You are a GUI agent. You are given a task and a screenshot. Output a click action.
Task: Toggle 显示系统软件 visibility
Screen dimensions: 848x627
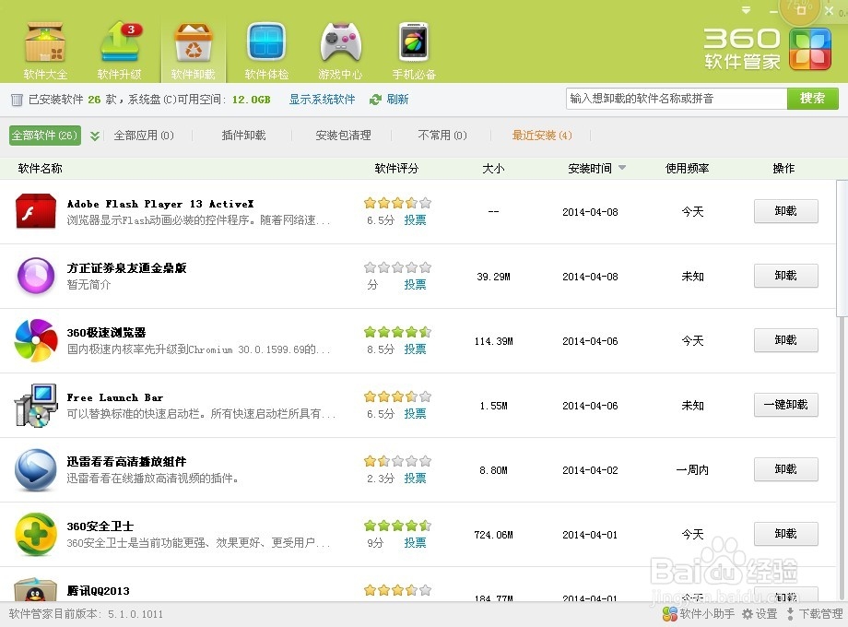(x=321, y=99)
